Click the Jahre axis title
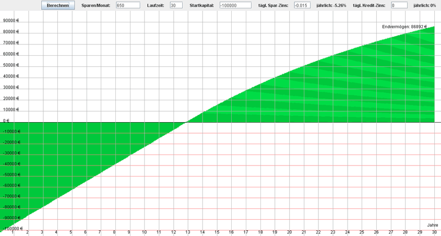Screen dimensions: 441x236 click(433, 225)
